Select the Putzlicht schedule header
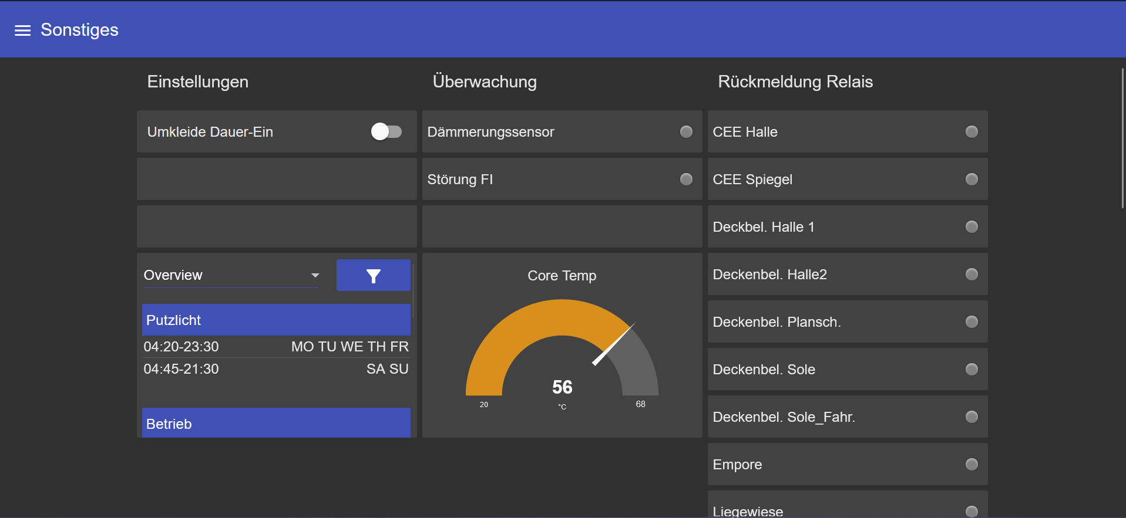The height and width of the screenshot is (518, 1126). coord(276,320)
